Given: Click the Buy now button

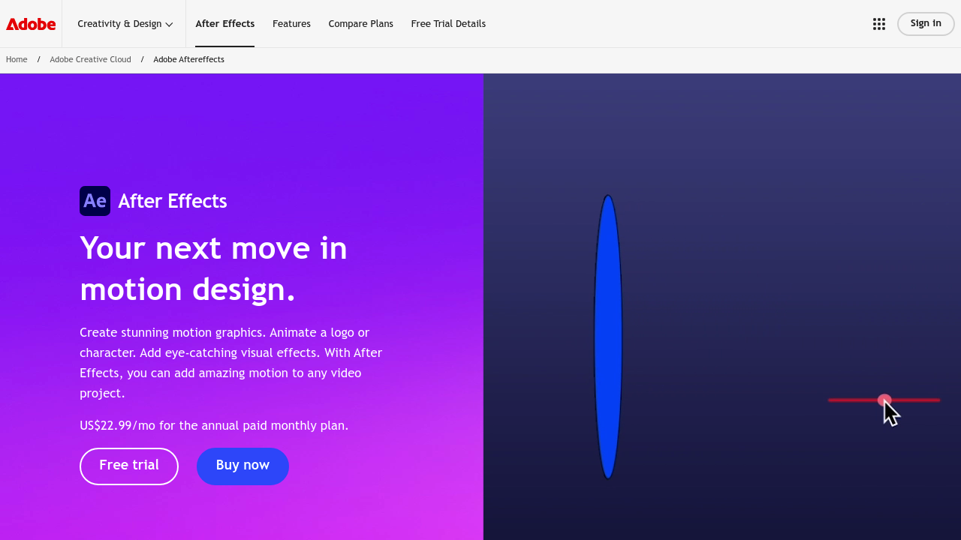Looking at the screenshot, I should [243, 466].
